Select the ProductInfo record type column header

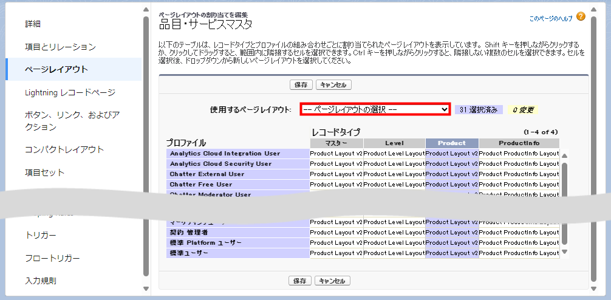[x=519, y=143]
